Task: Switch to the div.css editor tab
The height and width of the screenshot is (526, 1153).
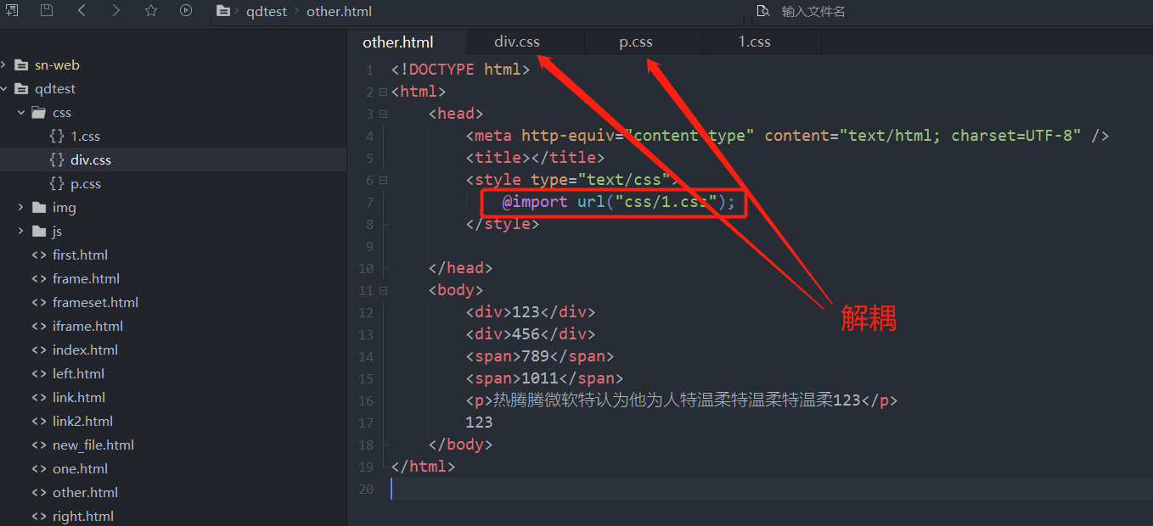Action: point(517,42)
